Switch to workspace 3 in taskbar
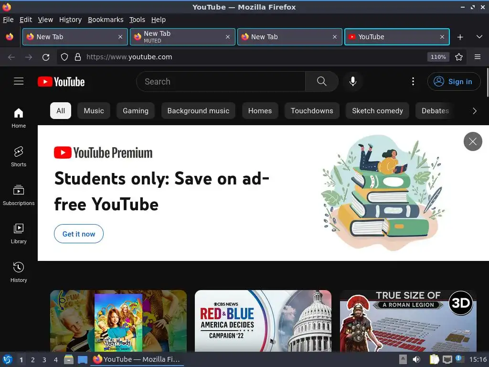489x367 pixels. pos(44,360)
